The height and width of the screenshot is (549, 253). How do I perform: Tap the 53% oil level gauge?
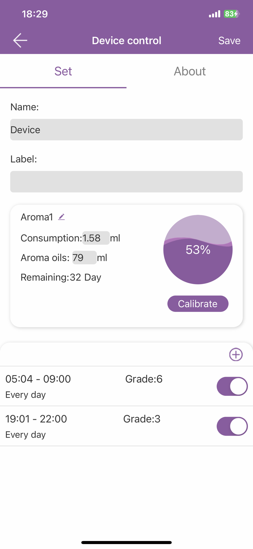198,249
